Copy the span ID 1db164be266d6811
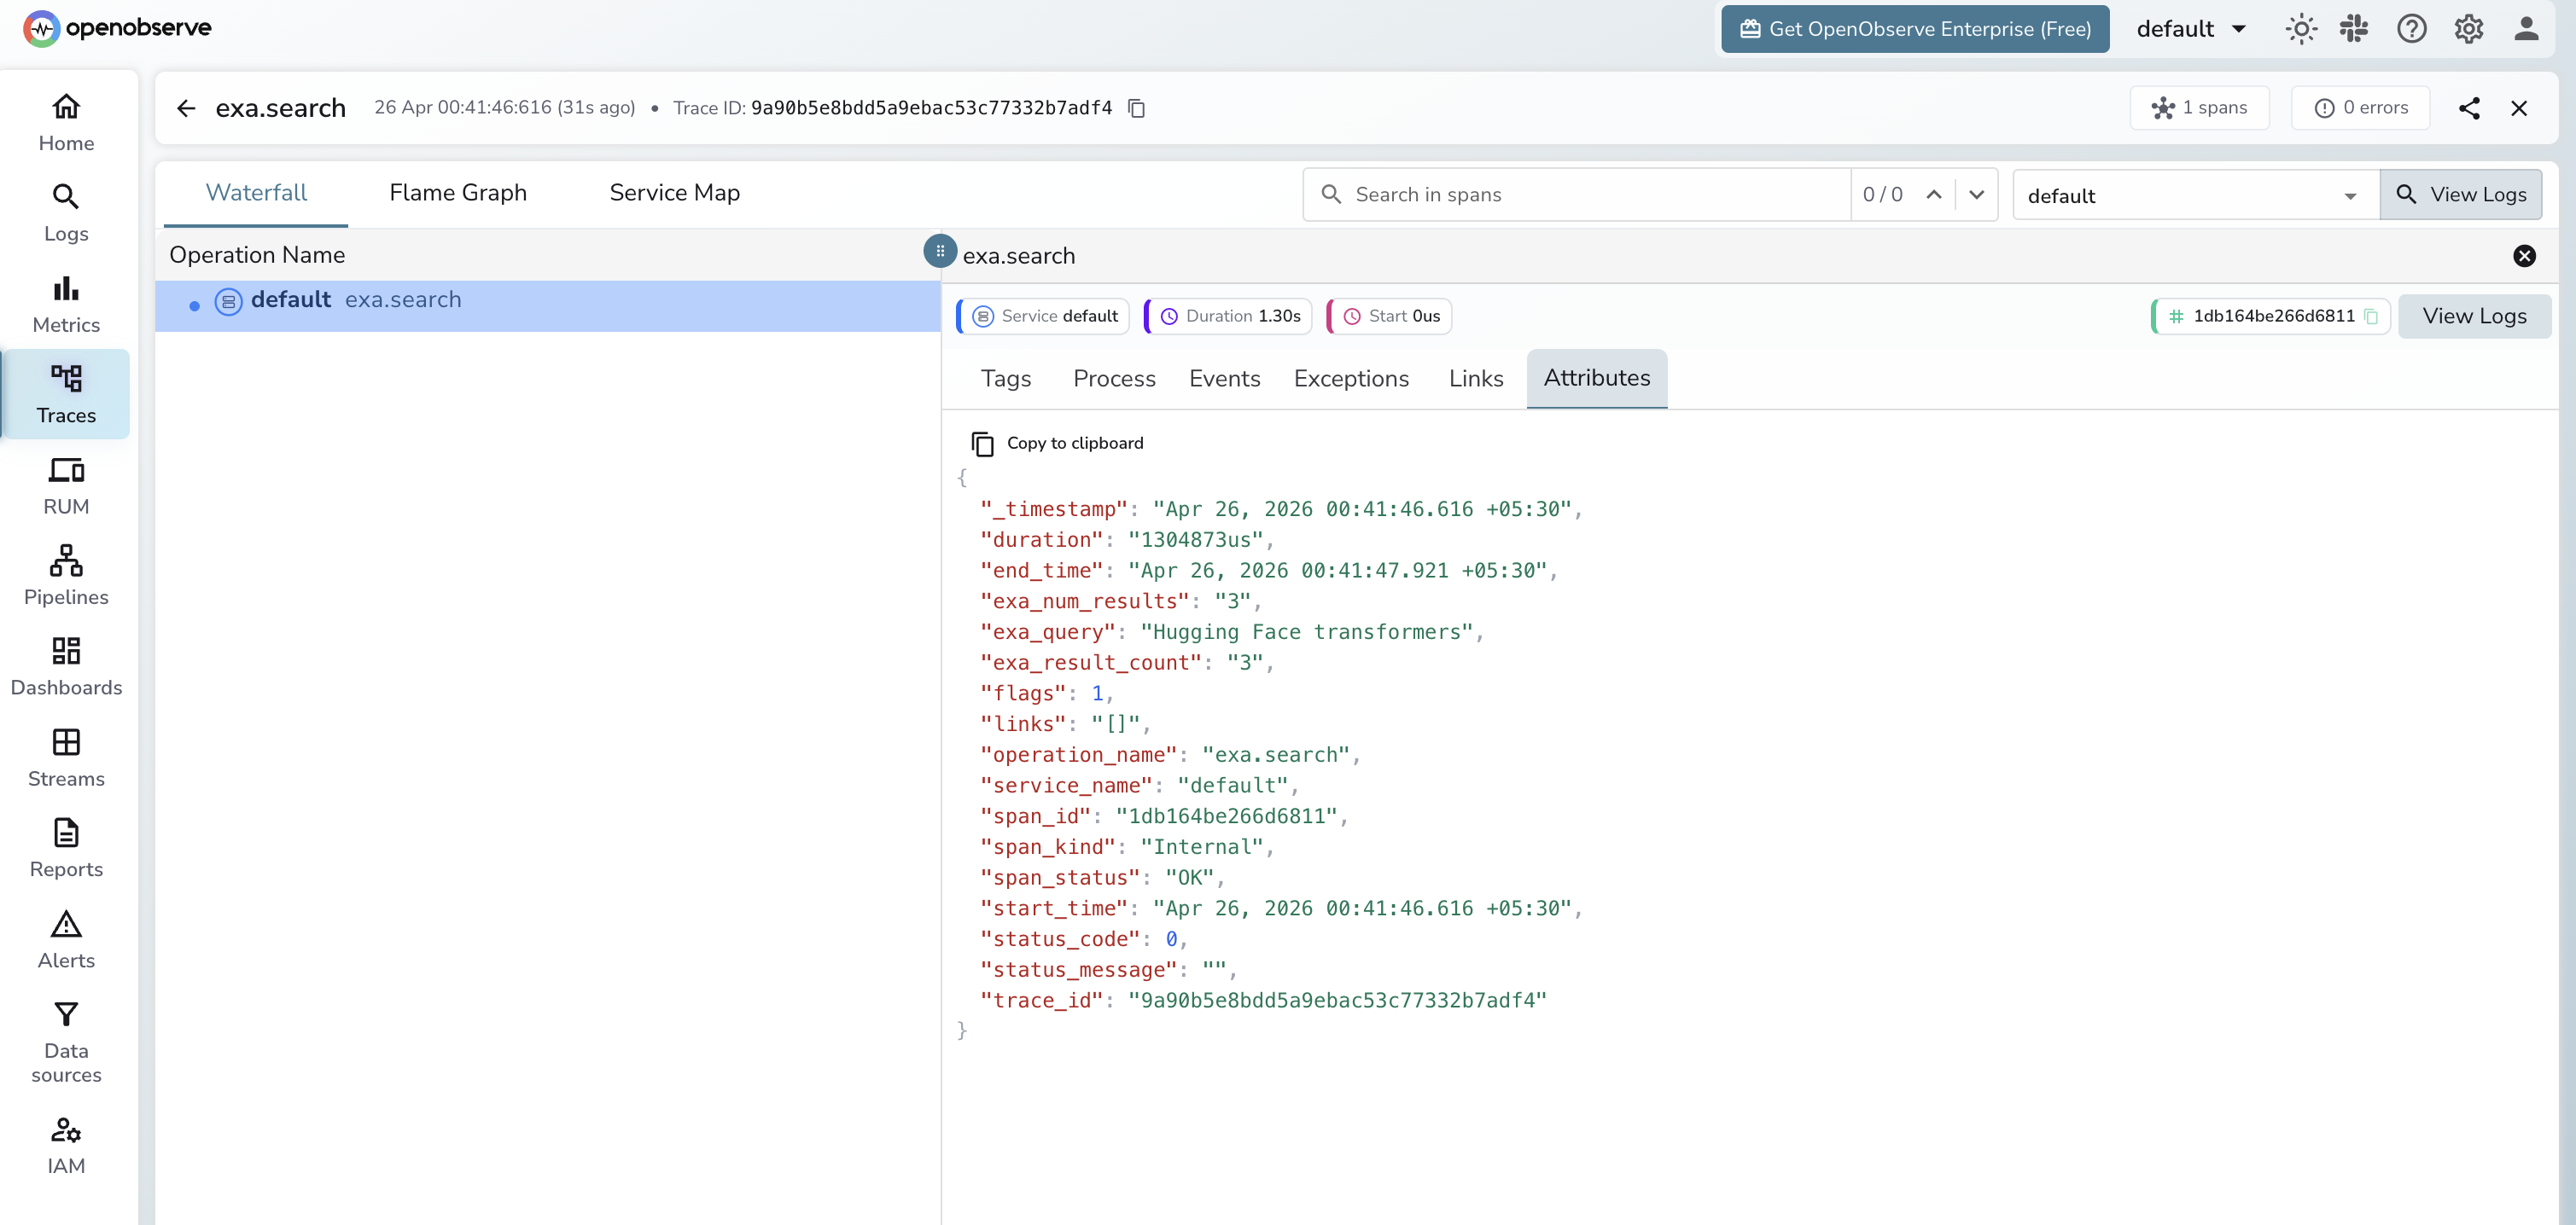The height and width of the screenshot is (1225, 2576). pos(2373,316)
